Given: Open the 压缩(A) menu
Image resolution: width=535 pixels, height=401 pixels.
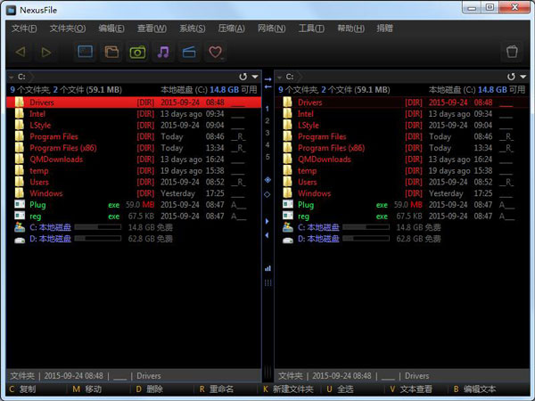Looking at the screenshot, I should 231,29.
